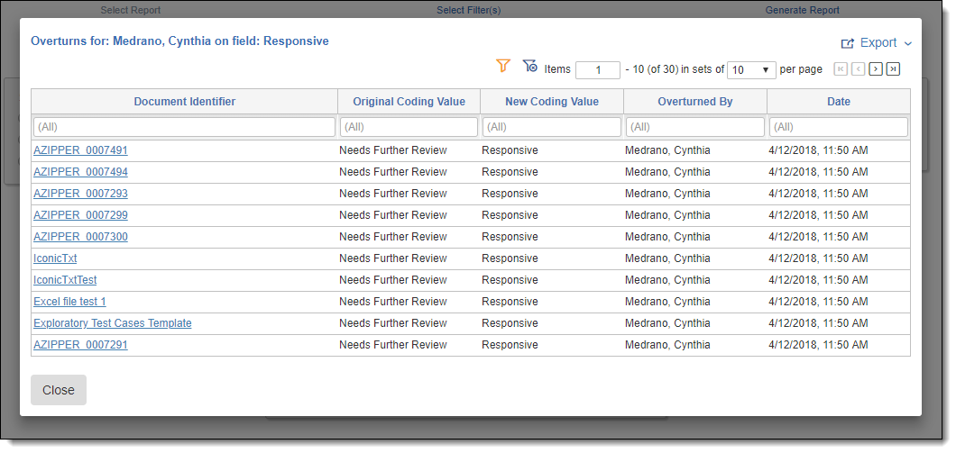This screenshot has height=453, width=956.
Task: Click the Original Coding Value filter box
Action: click(409, 127)
